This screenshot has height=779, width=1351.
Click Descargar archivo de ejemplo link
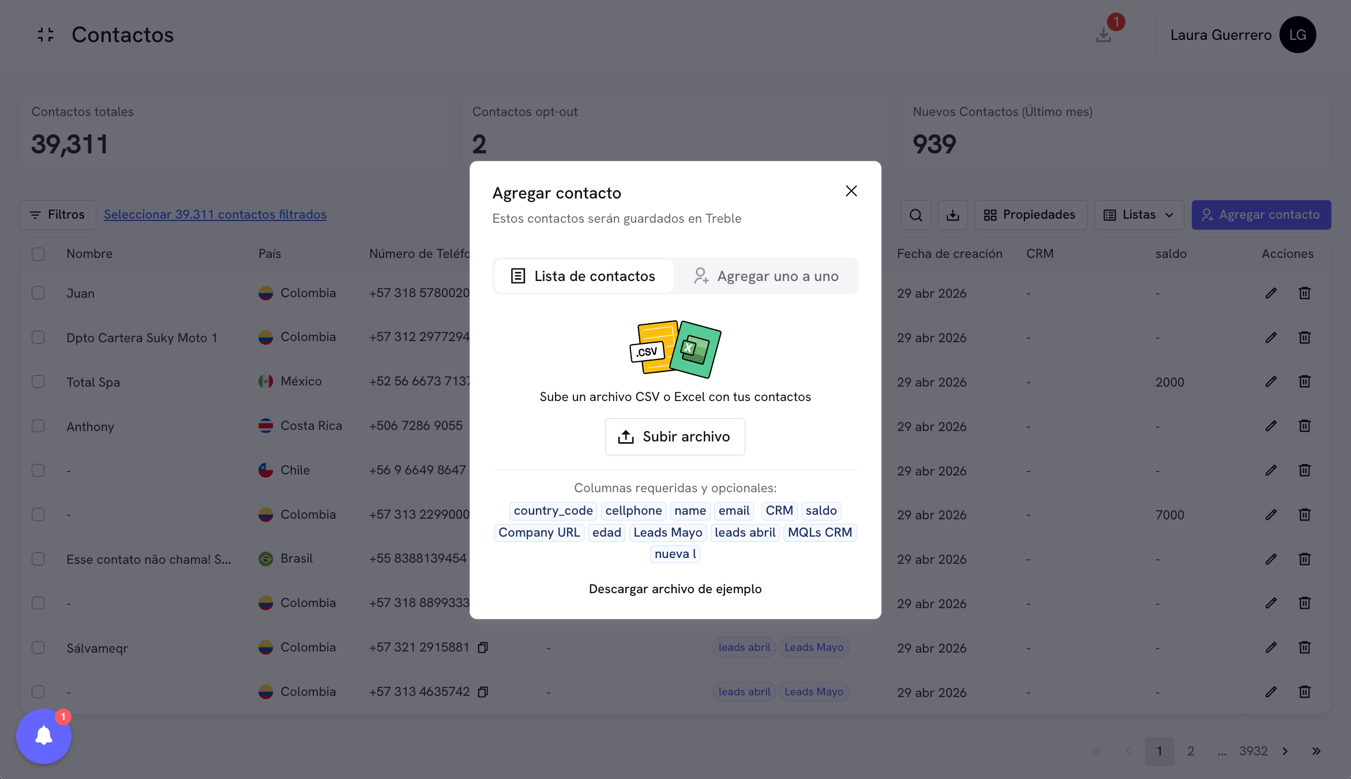point(675,589)
